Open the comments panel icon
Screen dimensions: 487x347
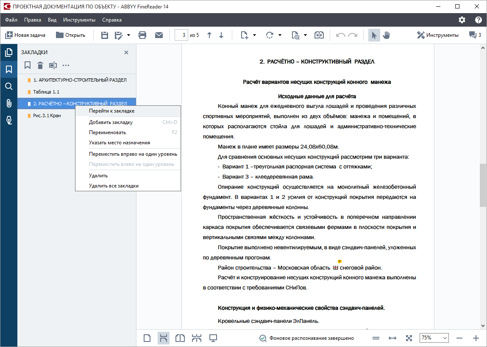[475, 35]
